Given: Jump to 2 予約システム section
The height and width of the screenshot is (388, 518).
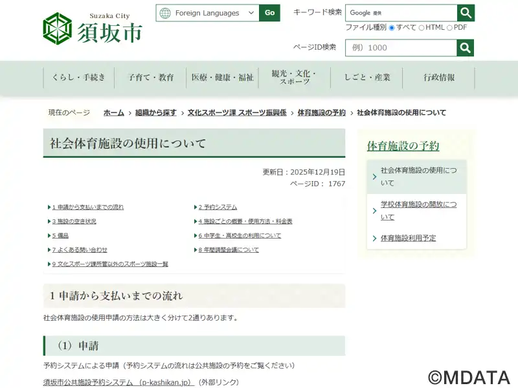Looking at the screenshot, I should coord(218,208).
